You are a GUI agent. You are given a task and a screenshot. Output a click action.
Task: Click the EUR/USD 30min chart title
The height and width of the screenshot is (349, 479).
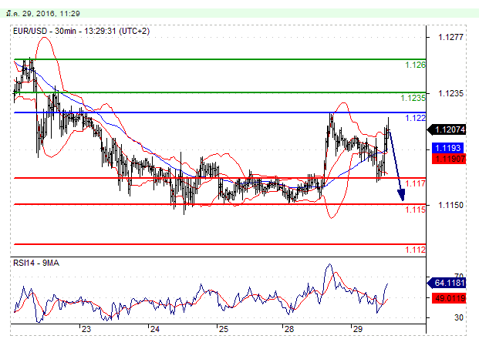81,31
